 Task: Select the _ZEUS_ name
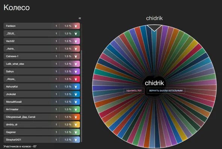(10, 34)
